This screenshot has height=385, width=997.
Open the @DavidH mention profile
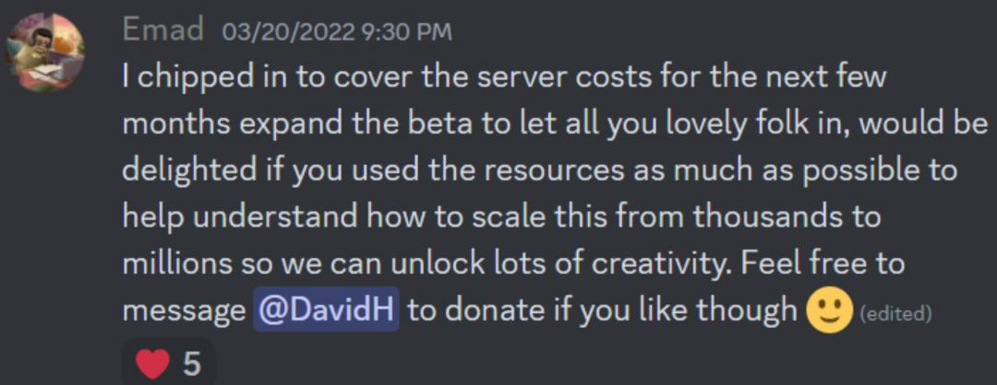click(x=326, y=309)
